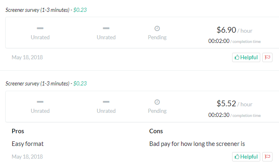The height and width of the screenshot is (168, 279).
Task: Click the second Unrated dash icon in the bottom review
Action: (106, 102)
